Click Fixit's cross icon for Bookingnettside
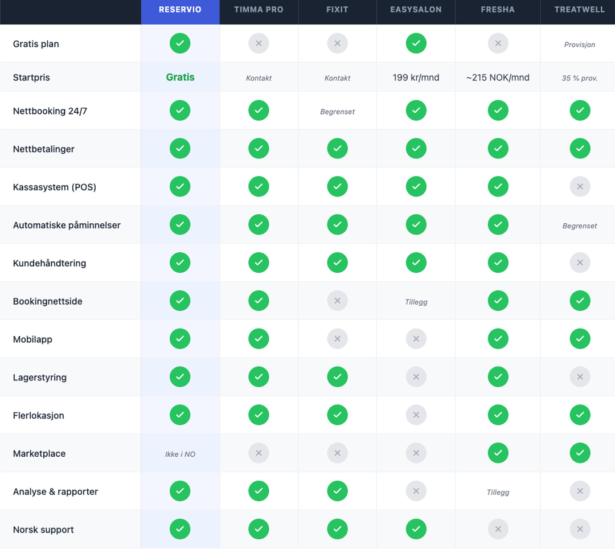 [337, 300]
